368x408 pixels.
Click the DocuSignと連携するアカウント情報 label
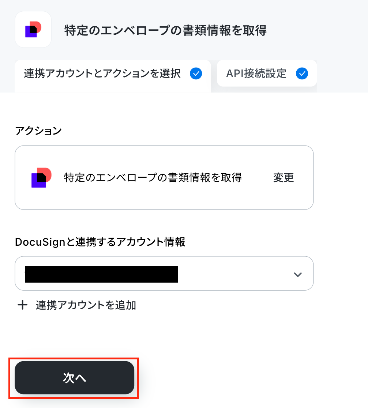(x=100, y=242)
